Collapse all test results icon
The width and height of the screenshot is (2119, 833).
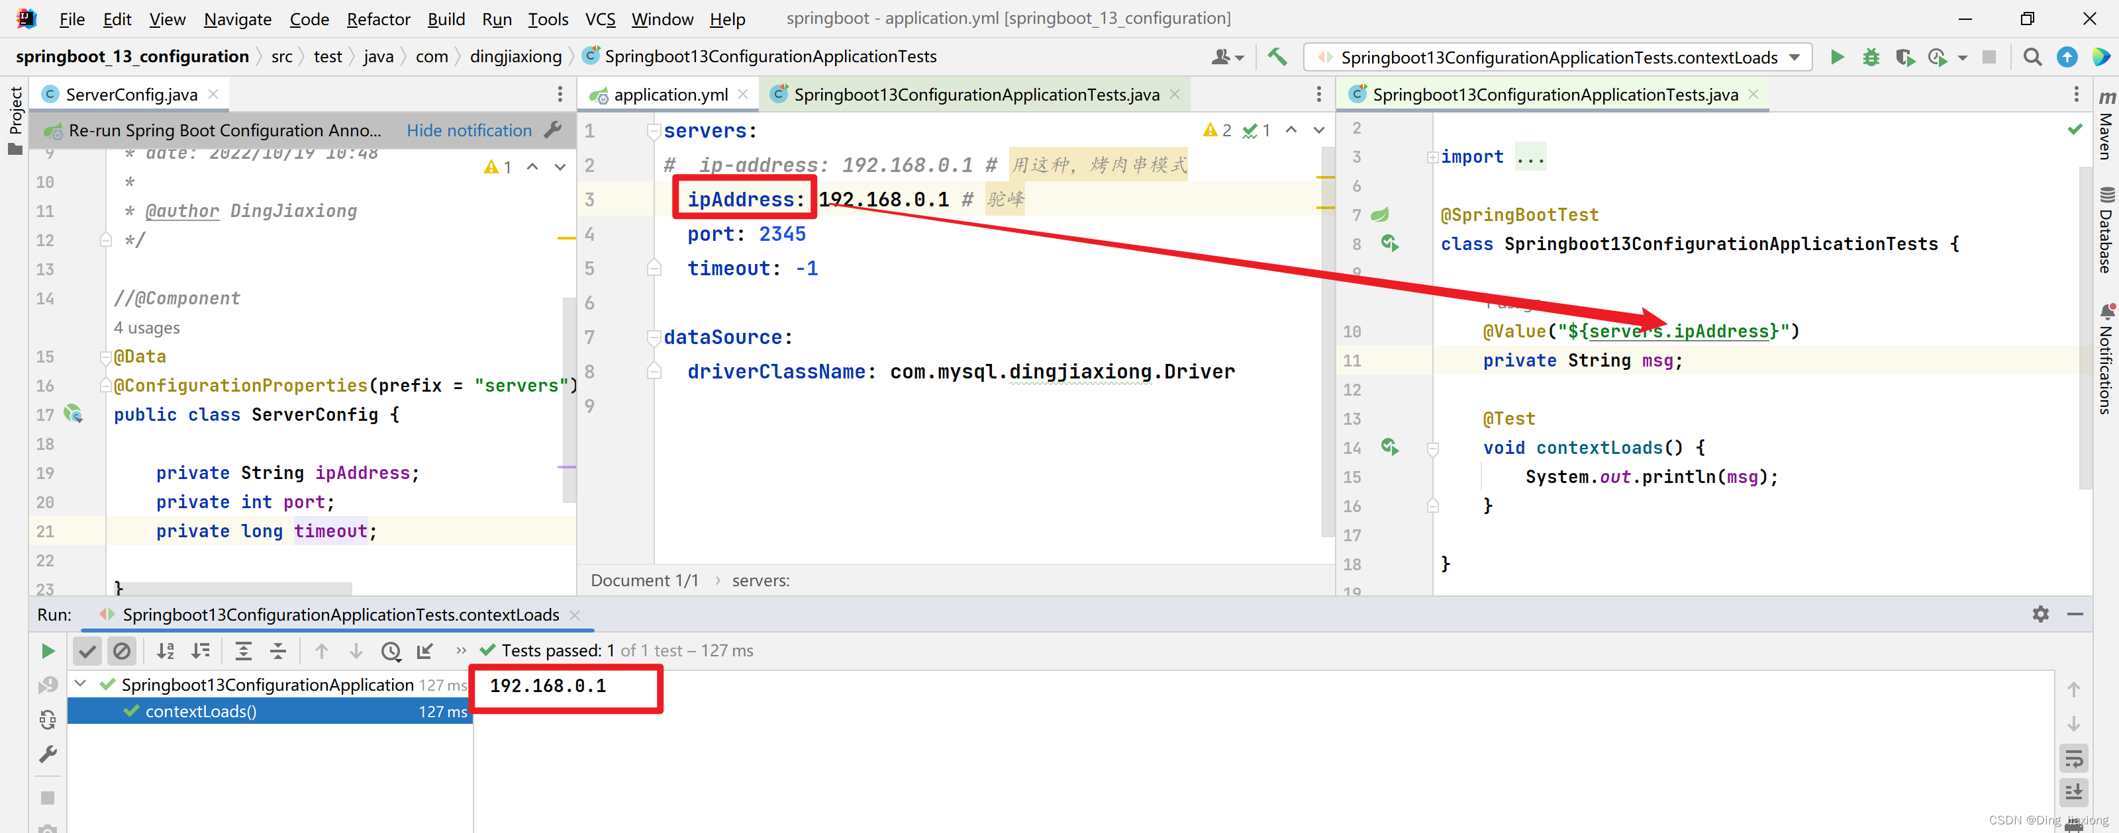278,651
